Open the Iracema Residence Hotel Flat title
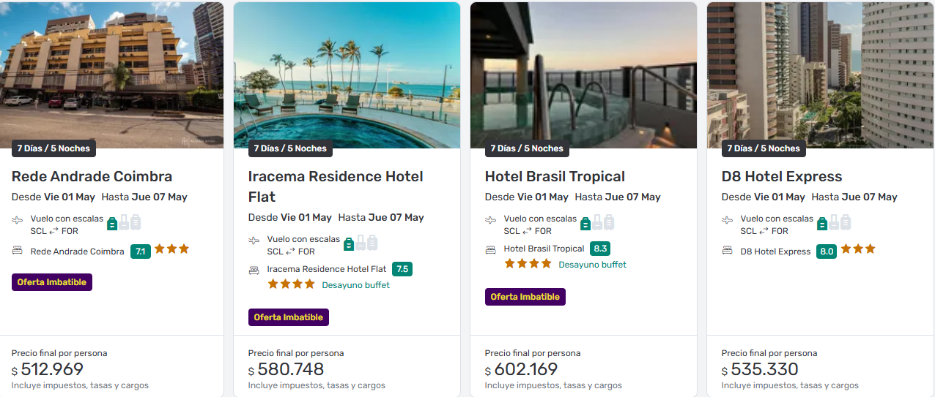Screen dimensions: 935x397 [336, 186]
